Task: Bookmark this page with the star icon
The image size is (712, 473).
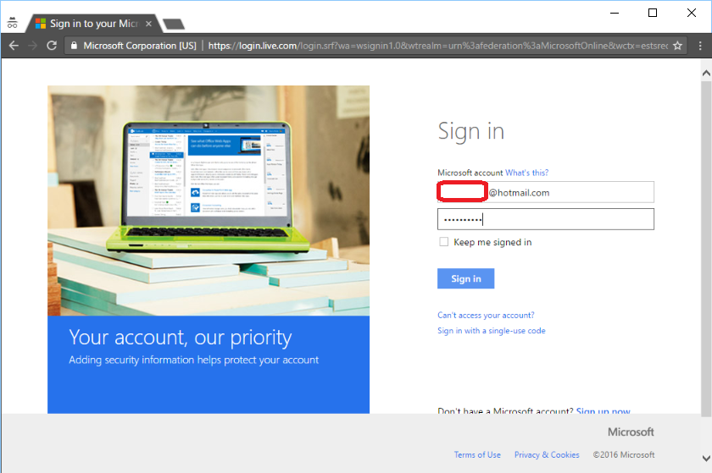Action: click(x=677, y=46)
